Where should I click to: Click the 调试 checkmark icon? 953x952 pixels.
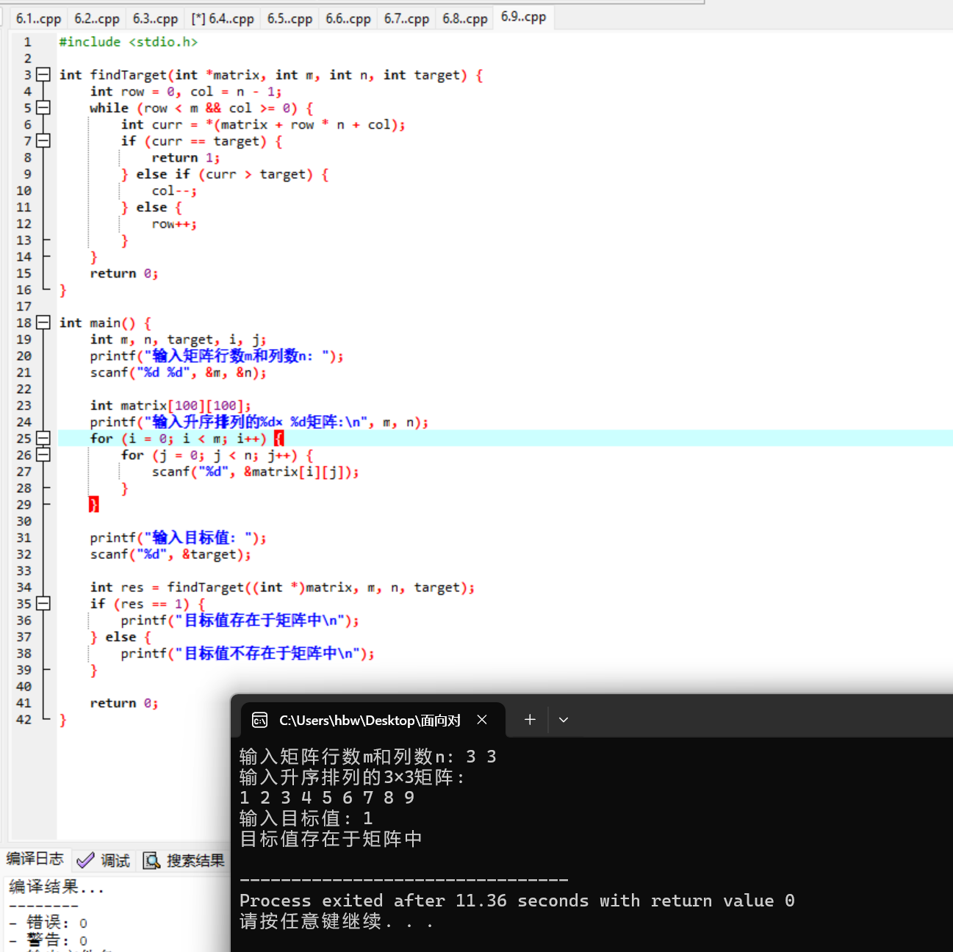tap(85, 860)
